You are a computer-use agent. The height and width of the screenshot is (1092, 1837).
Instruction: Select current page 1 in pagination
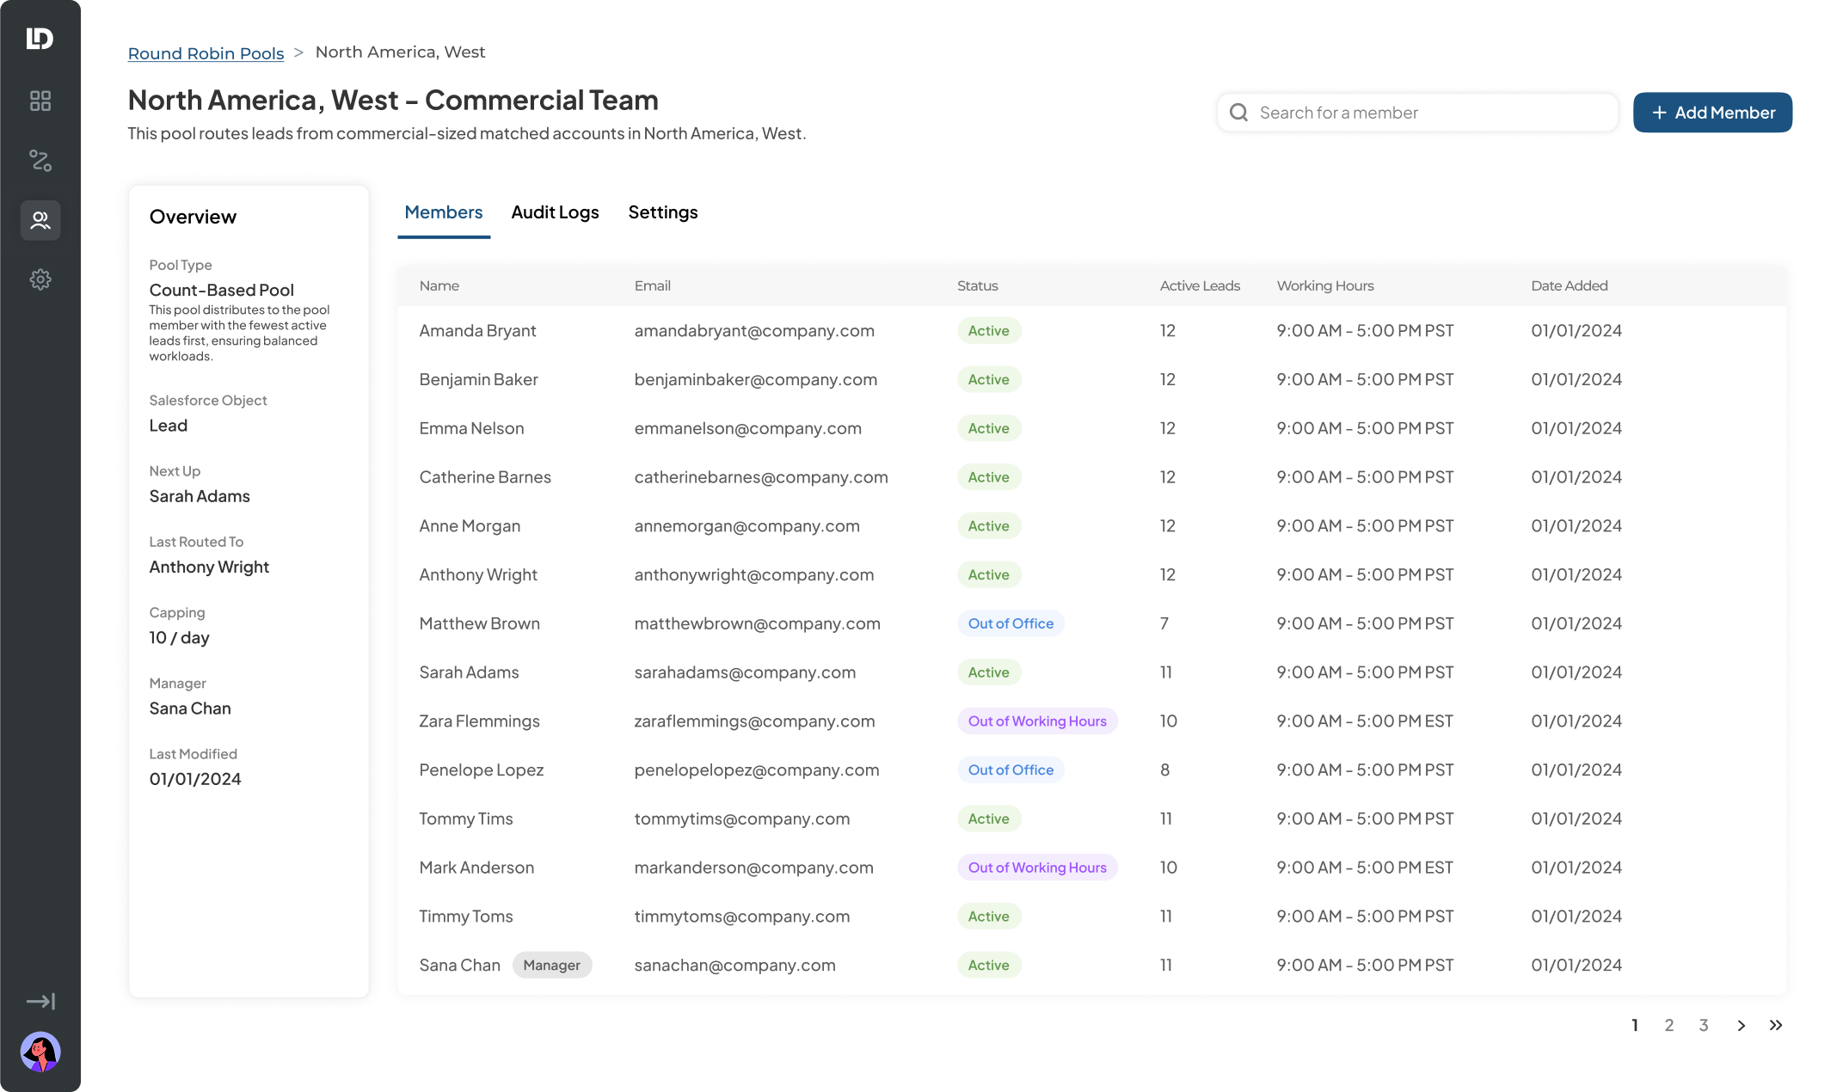[1635, 1025]
